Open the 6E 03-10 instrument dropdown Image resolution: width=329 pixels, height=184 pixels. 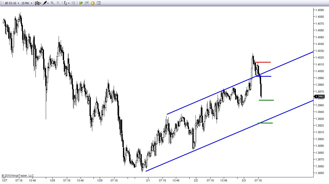(12, 3)
